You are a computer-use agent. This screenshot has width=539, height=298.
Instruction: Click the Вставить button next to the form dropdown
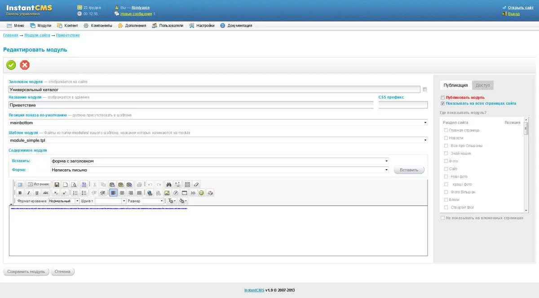(408, 170)
